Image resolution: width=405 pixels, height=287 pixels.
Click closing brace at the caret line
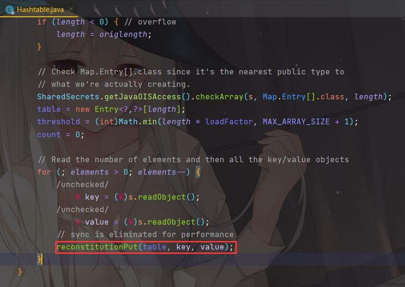[39, 259]
